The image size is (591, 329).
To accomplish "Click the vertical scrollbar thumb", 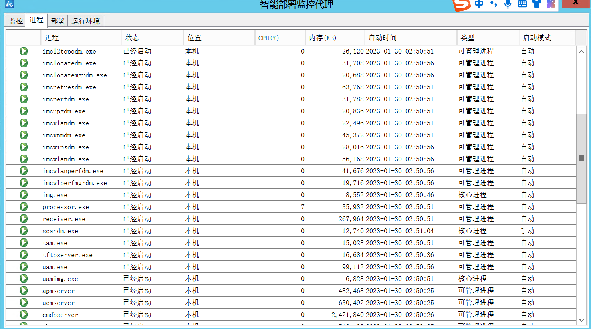I will click(581, 159).
